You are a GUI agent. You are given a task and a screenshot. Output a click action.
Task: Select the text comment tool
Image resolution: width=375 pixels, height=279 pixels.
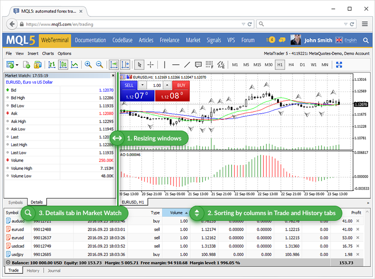point(198,65)
